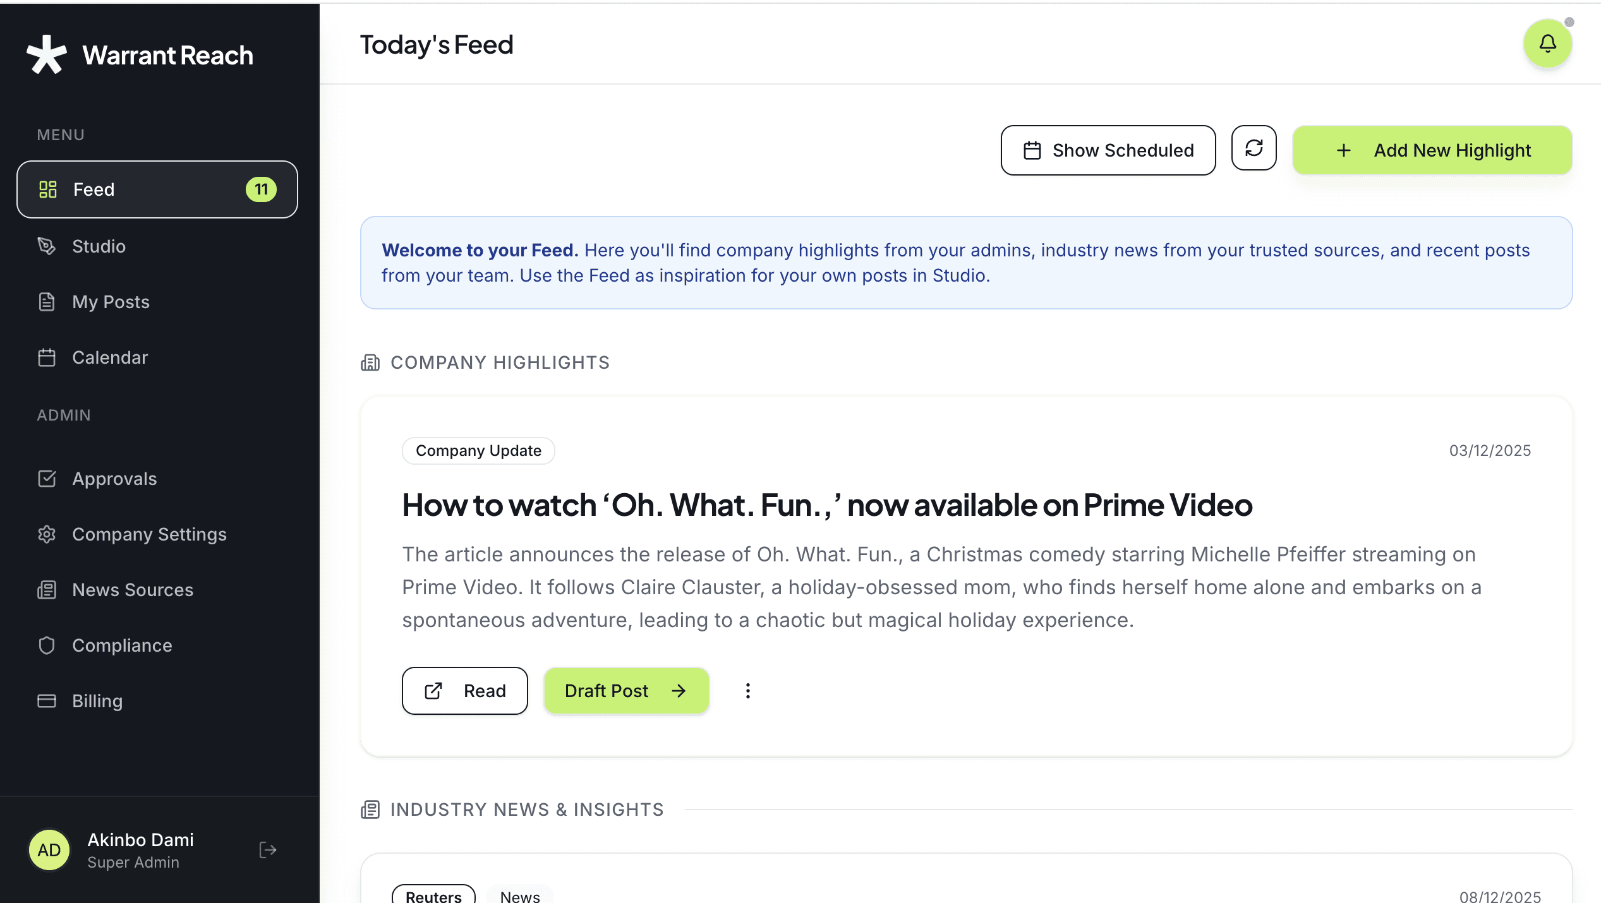Image resolution: width=1601 pixels, height=903 pixels.
Task: Click Draft Post button
Action: (x=625, y=691)
